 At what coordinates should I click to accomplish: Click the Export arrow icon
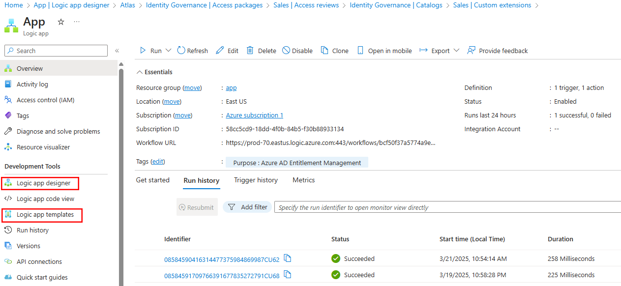(423, 51)
